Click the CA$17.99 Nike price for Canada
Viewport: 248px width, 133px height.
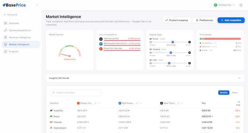[165, 122]
